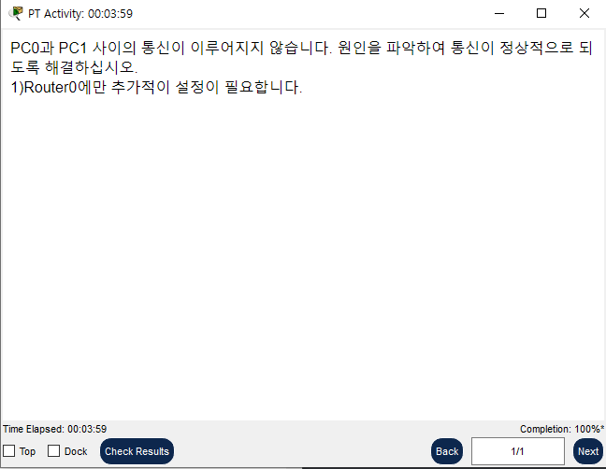This screenshot has height=469, width=606.
Task: Maximize the PT Activity window
Action: [541, 13]
